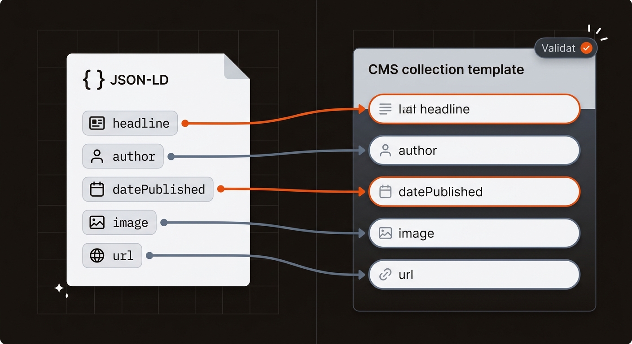The width and height of the screenshot is (632, 344).
Task: Click the person icon in CMS author field
Action: tap(386, 150)
